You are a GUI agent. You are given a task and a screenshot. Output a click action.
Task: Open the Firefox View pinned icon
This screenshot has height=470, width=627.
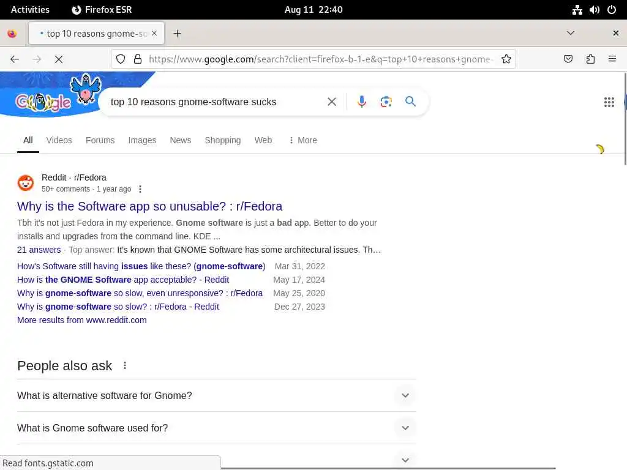click(12, 34)
